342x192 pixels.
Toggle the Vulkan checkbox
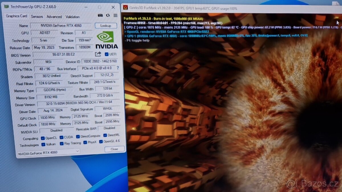click(x=43, y=144)
